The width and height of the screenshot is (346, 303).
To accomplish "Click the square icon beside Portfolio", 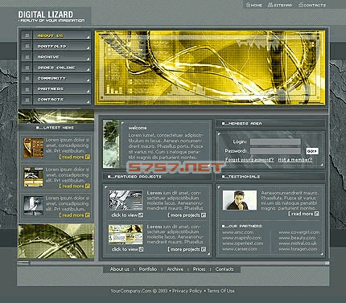I will (x=27, y=47).
